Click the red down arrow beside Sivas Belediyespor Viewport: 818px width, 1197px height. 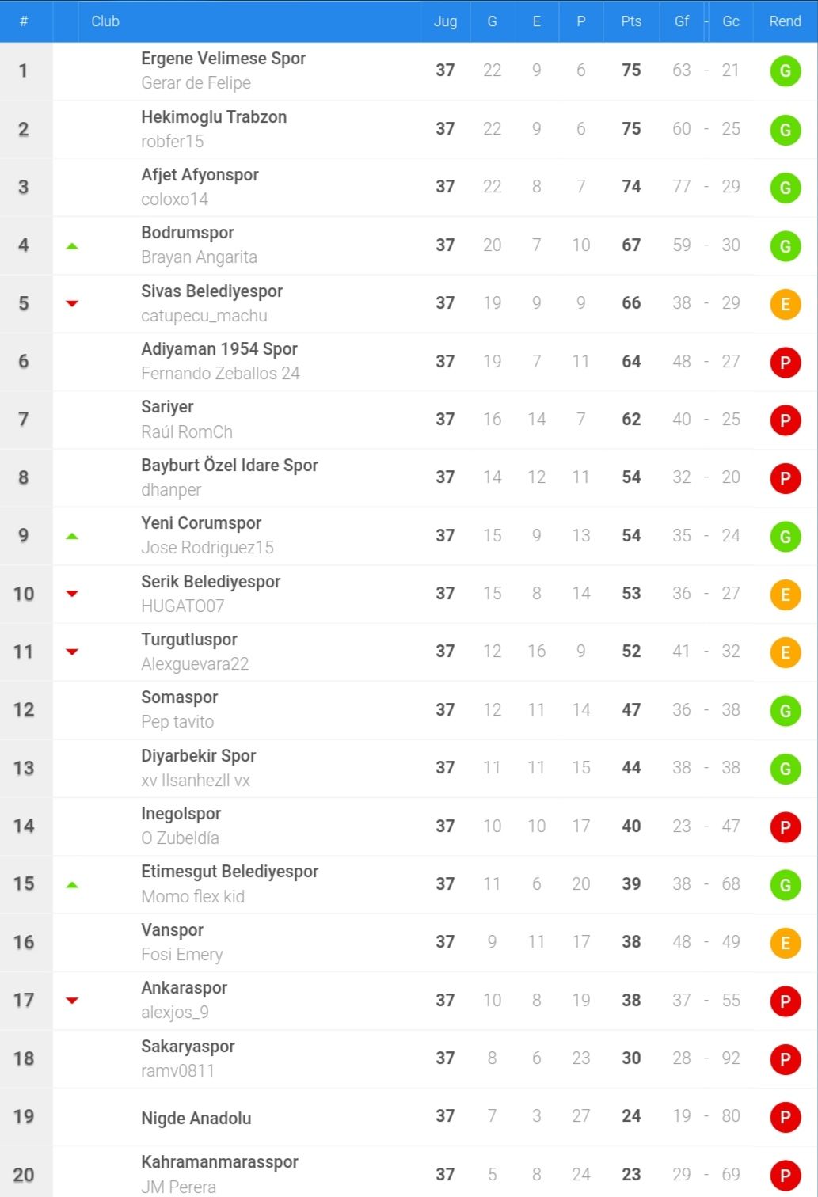tap(72, 303)
